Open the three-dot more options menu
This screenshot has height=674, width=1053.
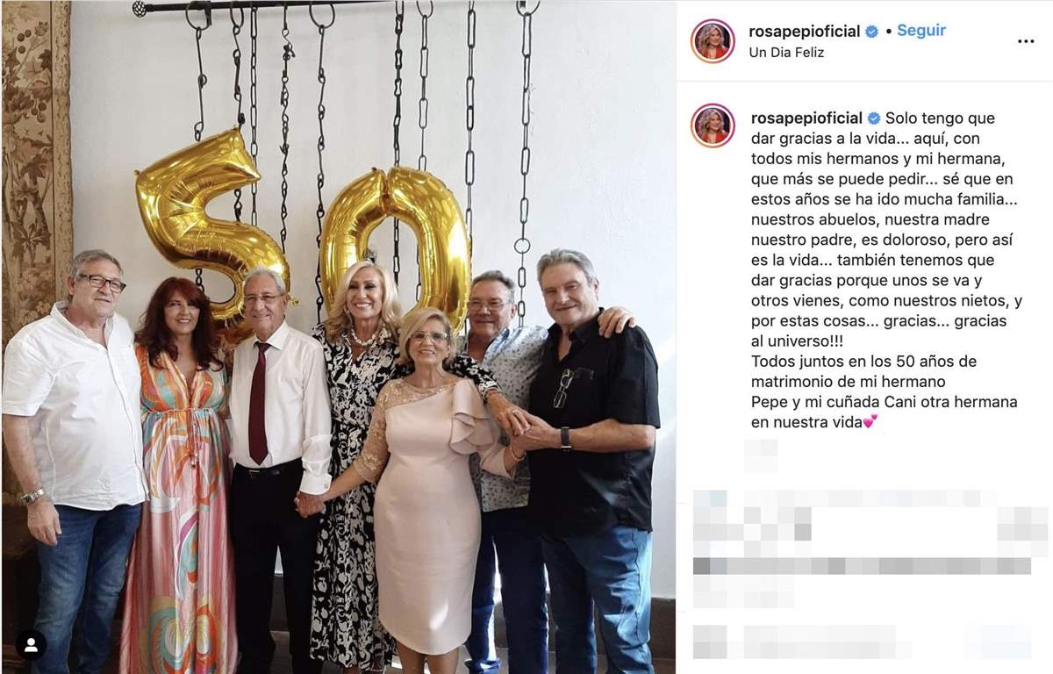click(x=1026, y=41)
